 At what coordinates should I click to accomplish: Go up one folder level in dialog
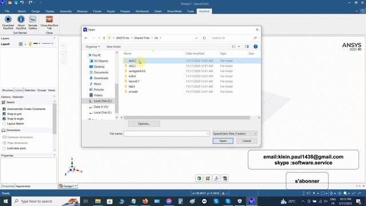[104, 38]
